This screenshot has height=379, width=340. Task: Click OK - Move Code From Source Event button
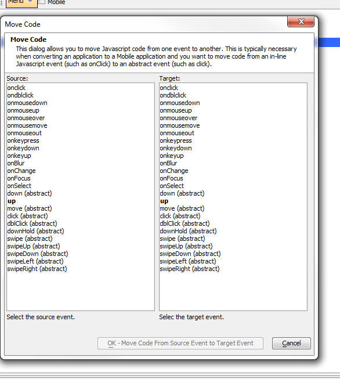180,343
